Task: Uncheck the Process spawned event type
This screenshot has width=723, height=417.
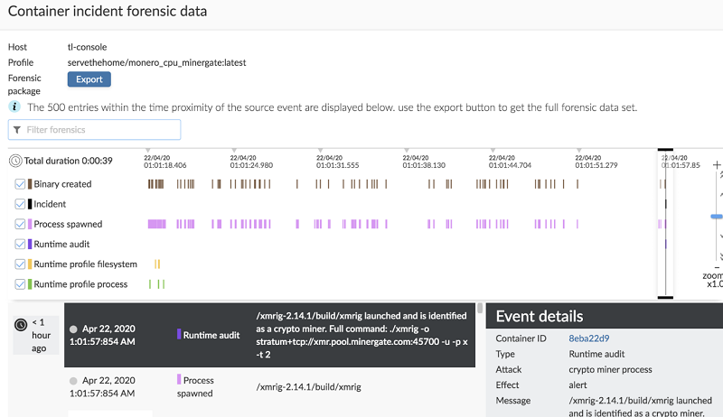Action: (20, 224)
